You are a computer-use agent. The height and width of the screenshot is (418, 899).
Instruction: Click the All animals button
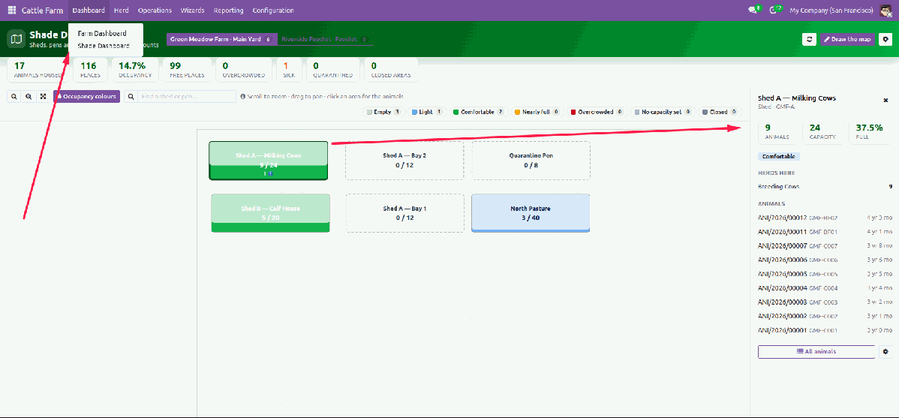point(816,351)
